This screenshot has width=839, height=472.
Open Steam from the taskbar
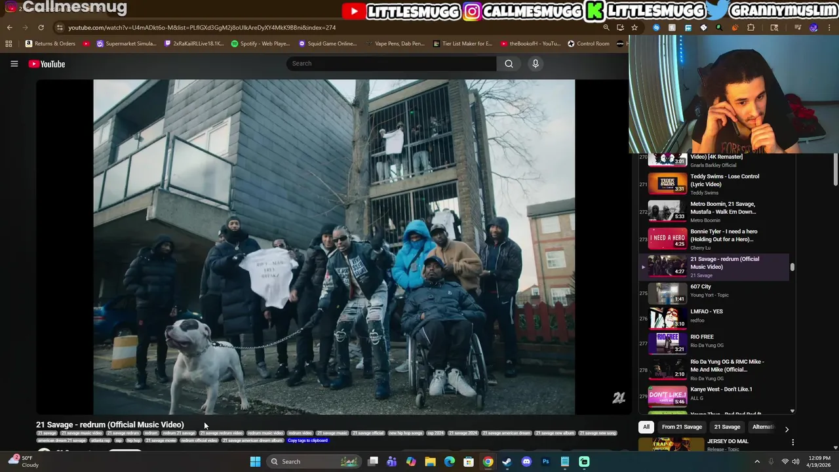coord(507,462)
